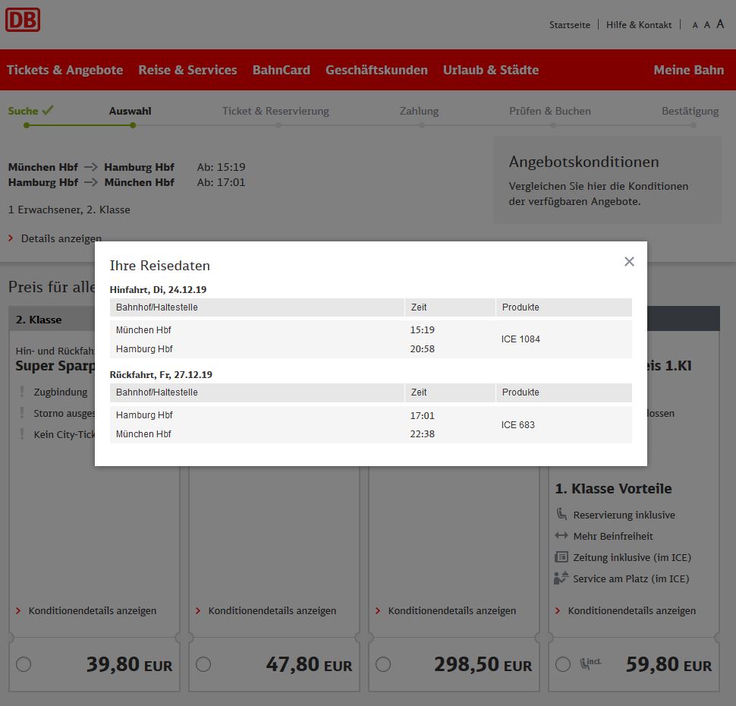736x706 pixels.
Task: Go back to Suche step
Action: (x=23, y=111)
